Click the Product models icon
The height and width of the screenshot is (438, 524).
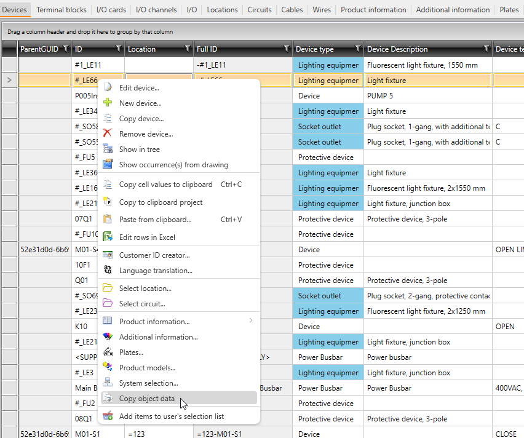click(x=108, y=367)
